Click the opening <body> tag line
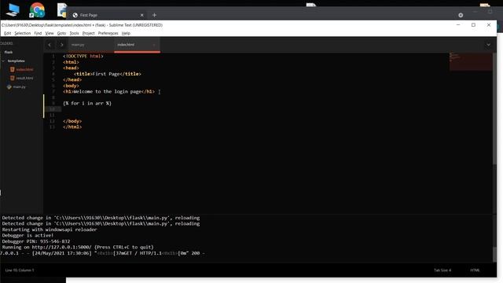This screenshot has height=283, width=503. pos(71,86)
